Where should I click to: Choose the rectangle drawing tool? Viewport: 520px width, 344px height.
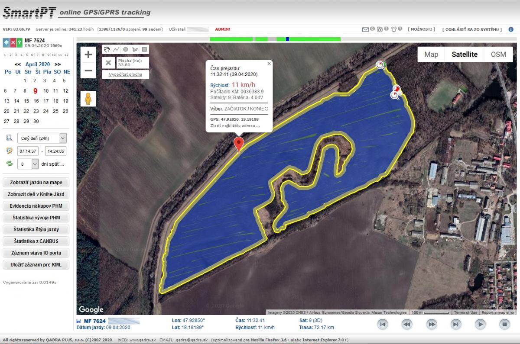[145, 50]
